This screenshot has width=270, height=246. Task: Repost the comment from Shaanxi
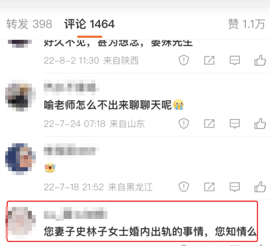(210, 61)
